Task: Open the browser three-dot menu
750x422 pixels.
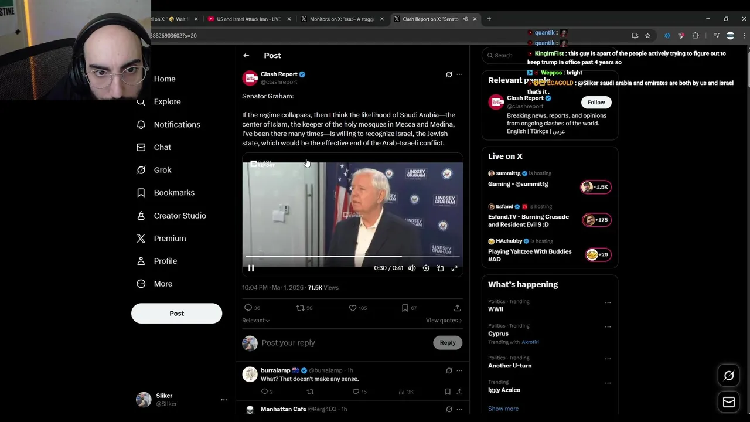Action: (x=744, y=36)
